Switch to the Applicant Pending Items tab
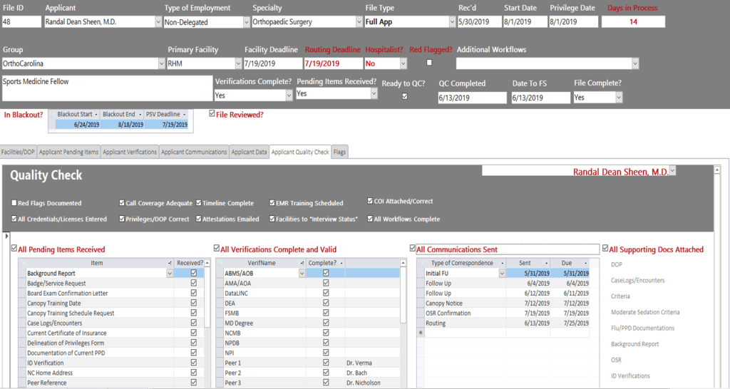Image resolution: width=730 pixels, height=389 pixels. [x=69, y=152]
